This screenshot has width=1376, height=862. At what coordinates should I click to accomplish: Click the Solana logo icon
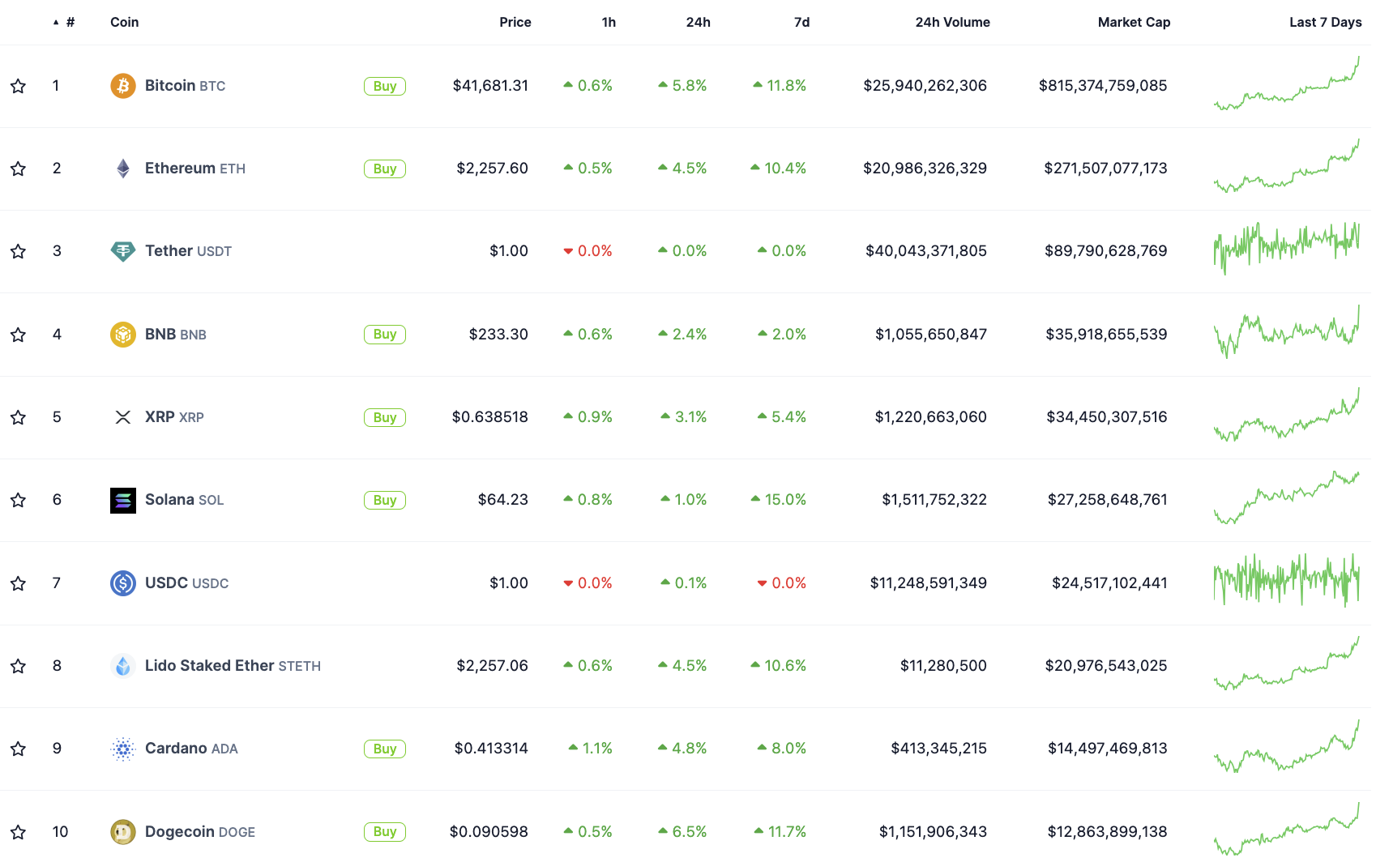(x=123, y=501)
